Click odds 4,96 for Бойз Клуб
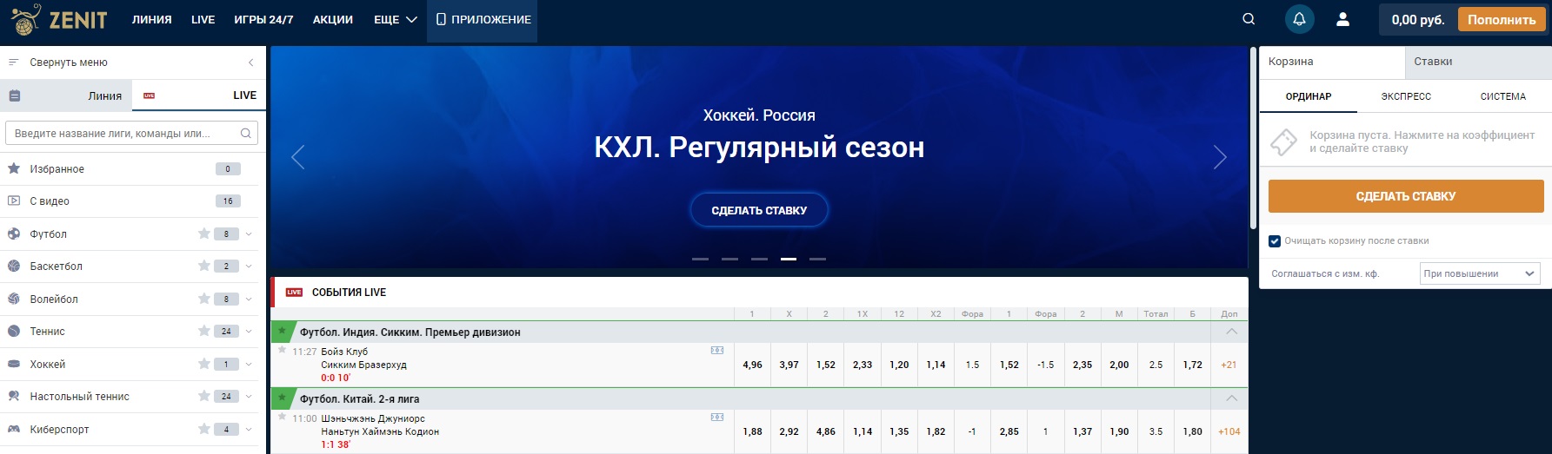 click(x=753, y=365)
